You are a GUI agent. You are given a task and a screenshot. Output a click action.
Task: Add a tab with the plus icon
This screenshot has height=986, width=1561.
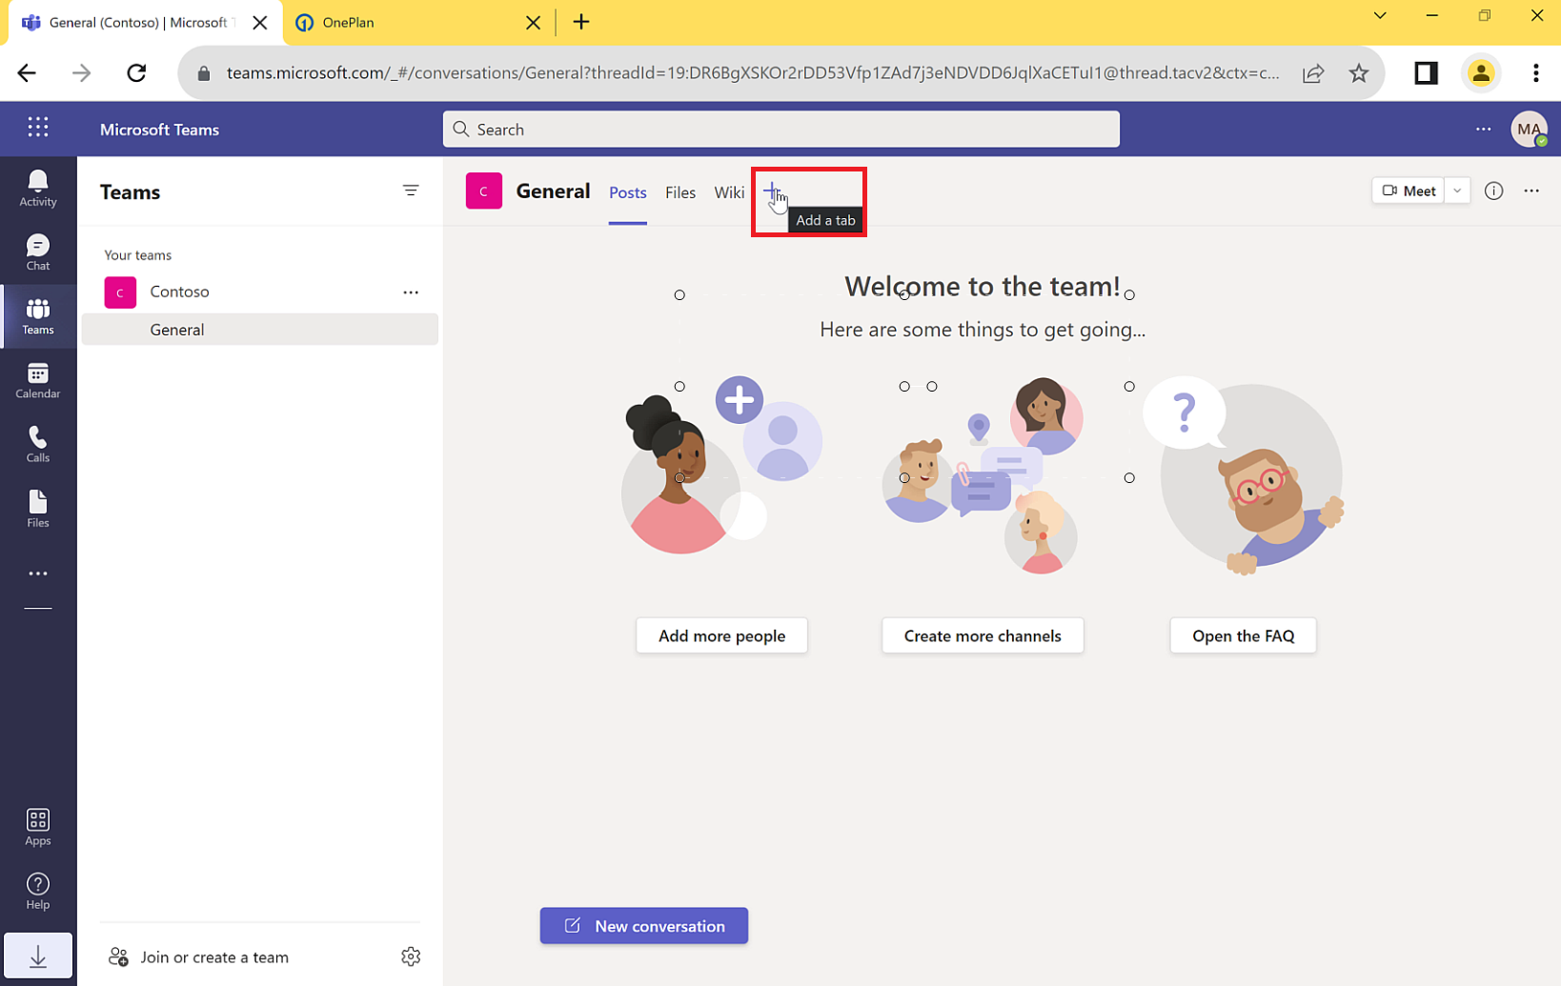pos(772,191)
